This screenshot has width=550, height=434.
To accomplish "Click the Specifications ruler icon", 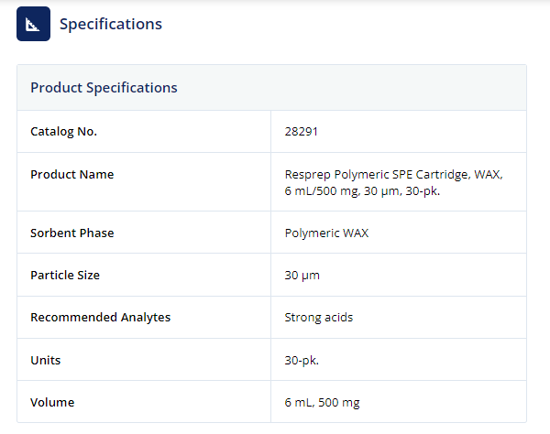I will tap(33, 24).
